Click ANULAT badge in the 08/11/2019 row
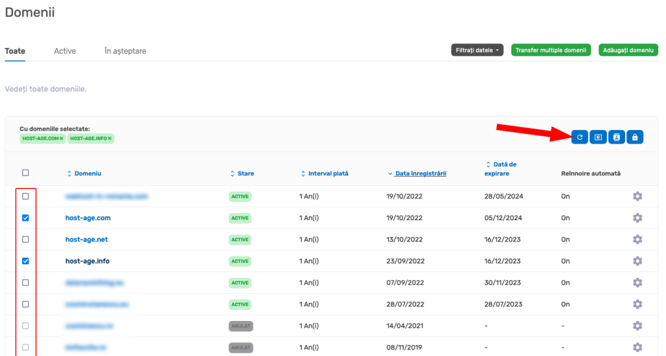 [x=241, y=348]
